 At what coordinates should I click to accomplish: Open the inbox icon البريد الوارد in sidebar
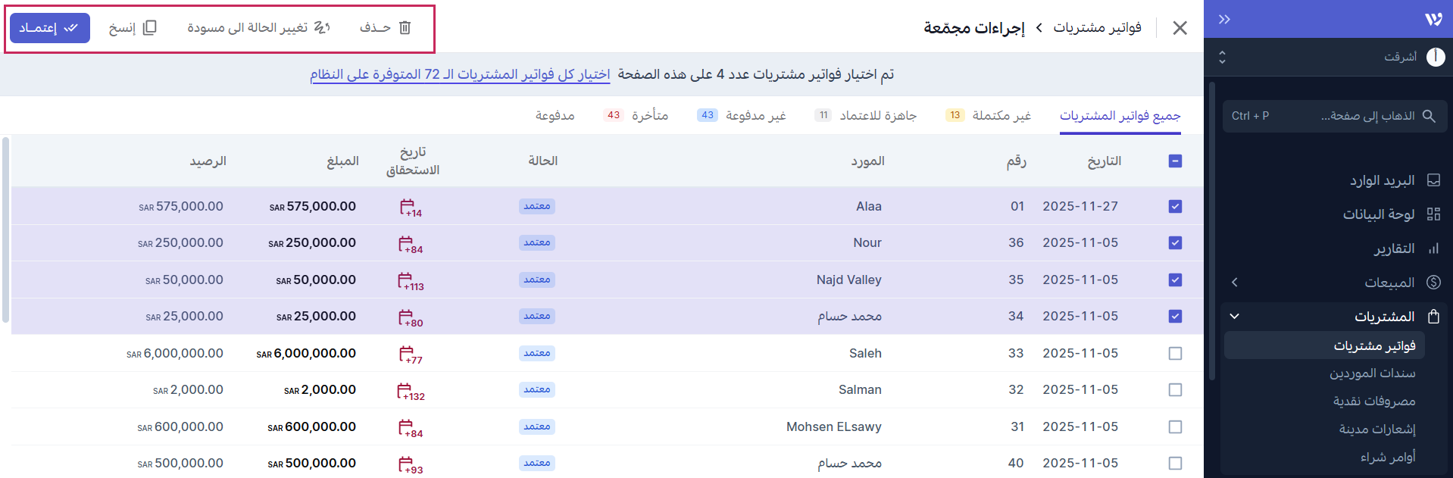pyautogui.click(x=1433, y=180)
